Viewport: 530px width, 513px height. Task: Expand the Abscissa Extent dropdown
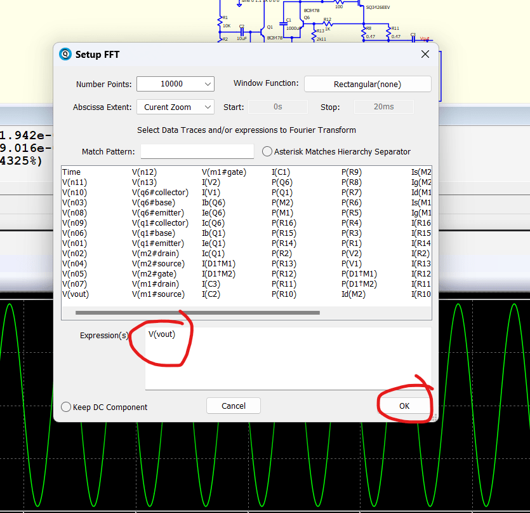tap(175, 107)
